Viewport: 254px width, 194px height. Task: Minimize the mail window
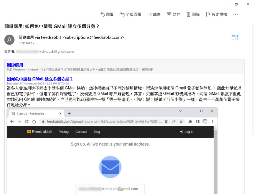225,4
